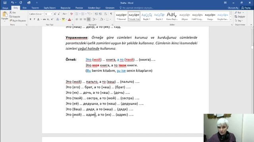
Task: Switch to the Tasarım ribbon tab
Action: [35, 8]
